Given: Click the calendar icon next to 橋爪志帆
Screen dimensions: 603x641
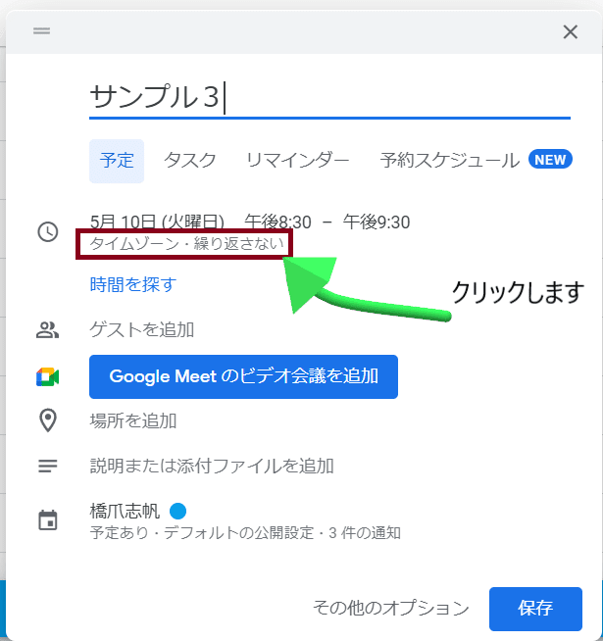Looking at the screenshot, I should click(47, 520).
